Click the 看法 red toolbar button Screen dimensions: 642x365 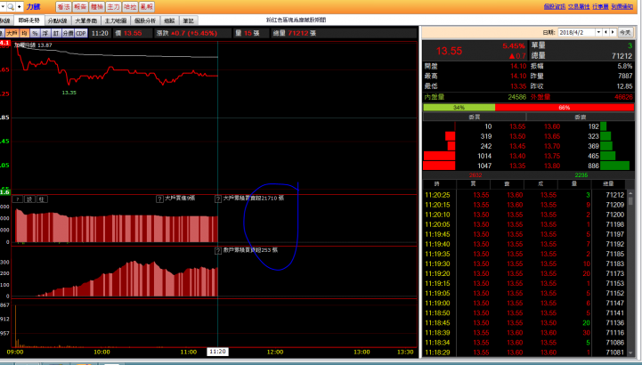point(63,6)
